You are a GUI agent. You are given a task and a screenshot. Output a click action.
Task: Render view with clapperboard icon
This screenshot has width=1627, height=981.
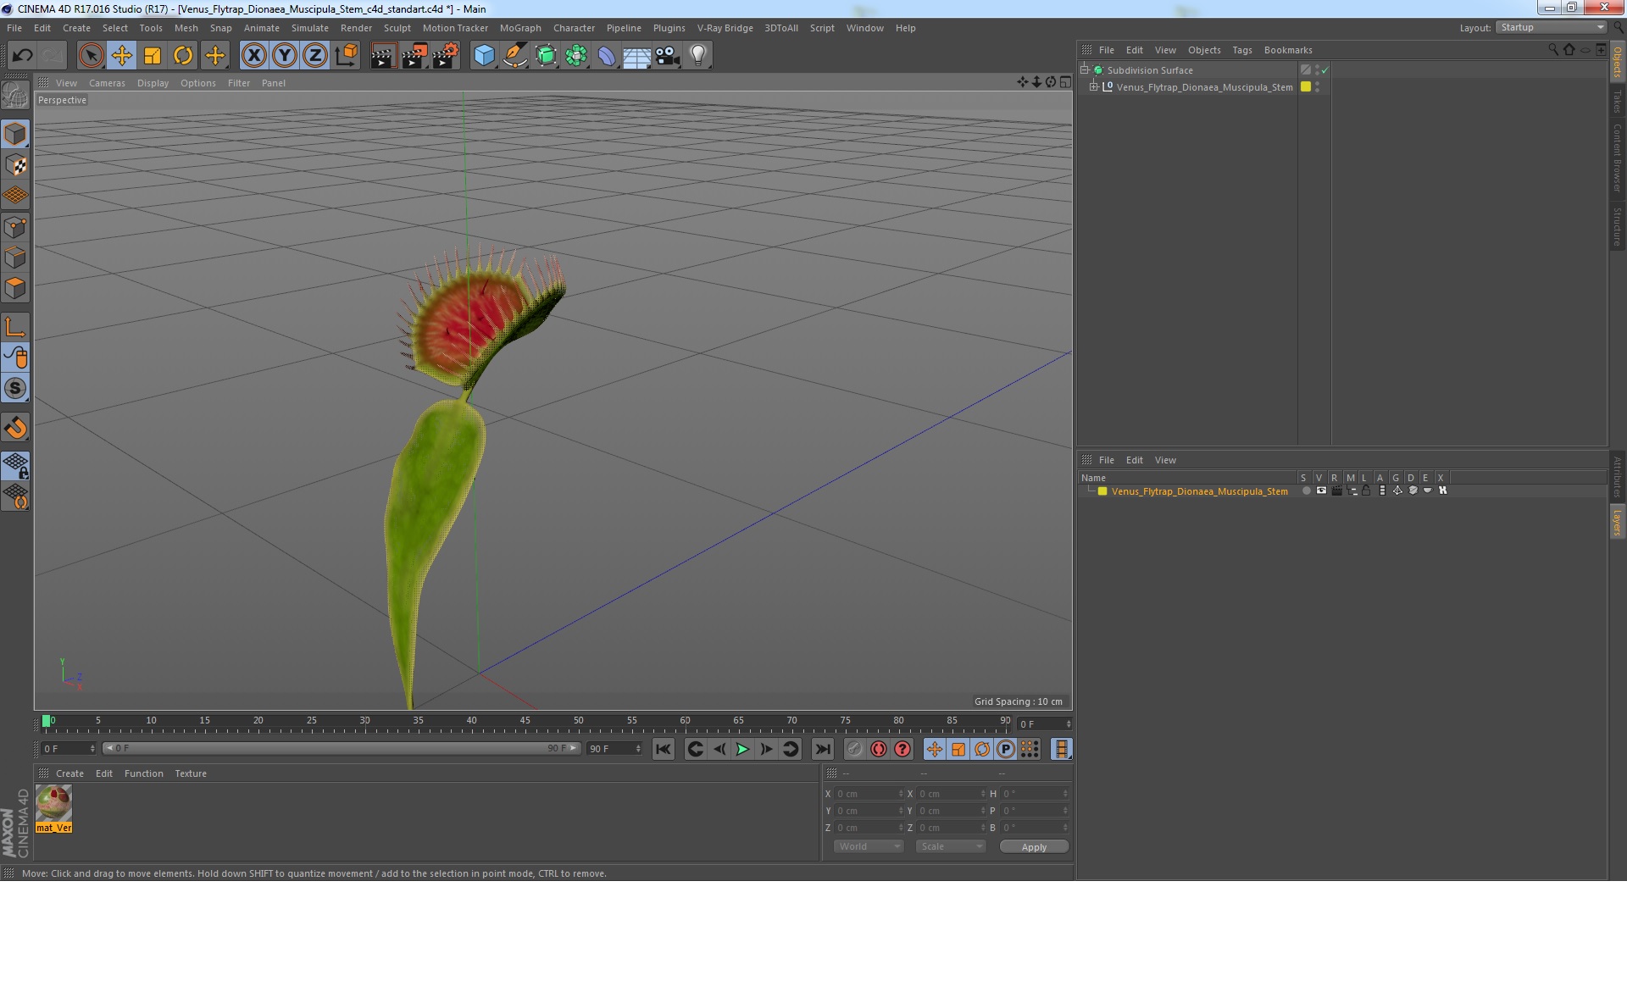[x=383, y=56]
